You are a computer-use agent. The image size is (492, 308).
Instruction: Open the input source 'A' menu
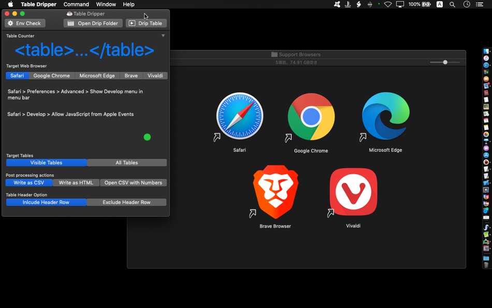pos(440,4)
